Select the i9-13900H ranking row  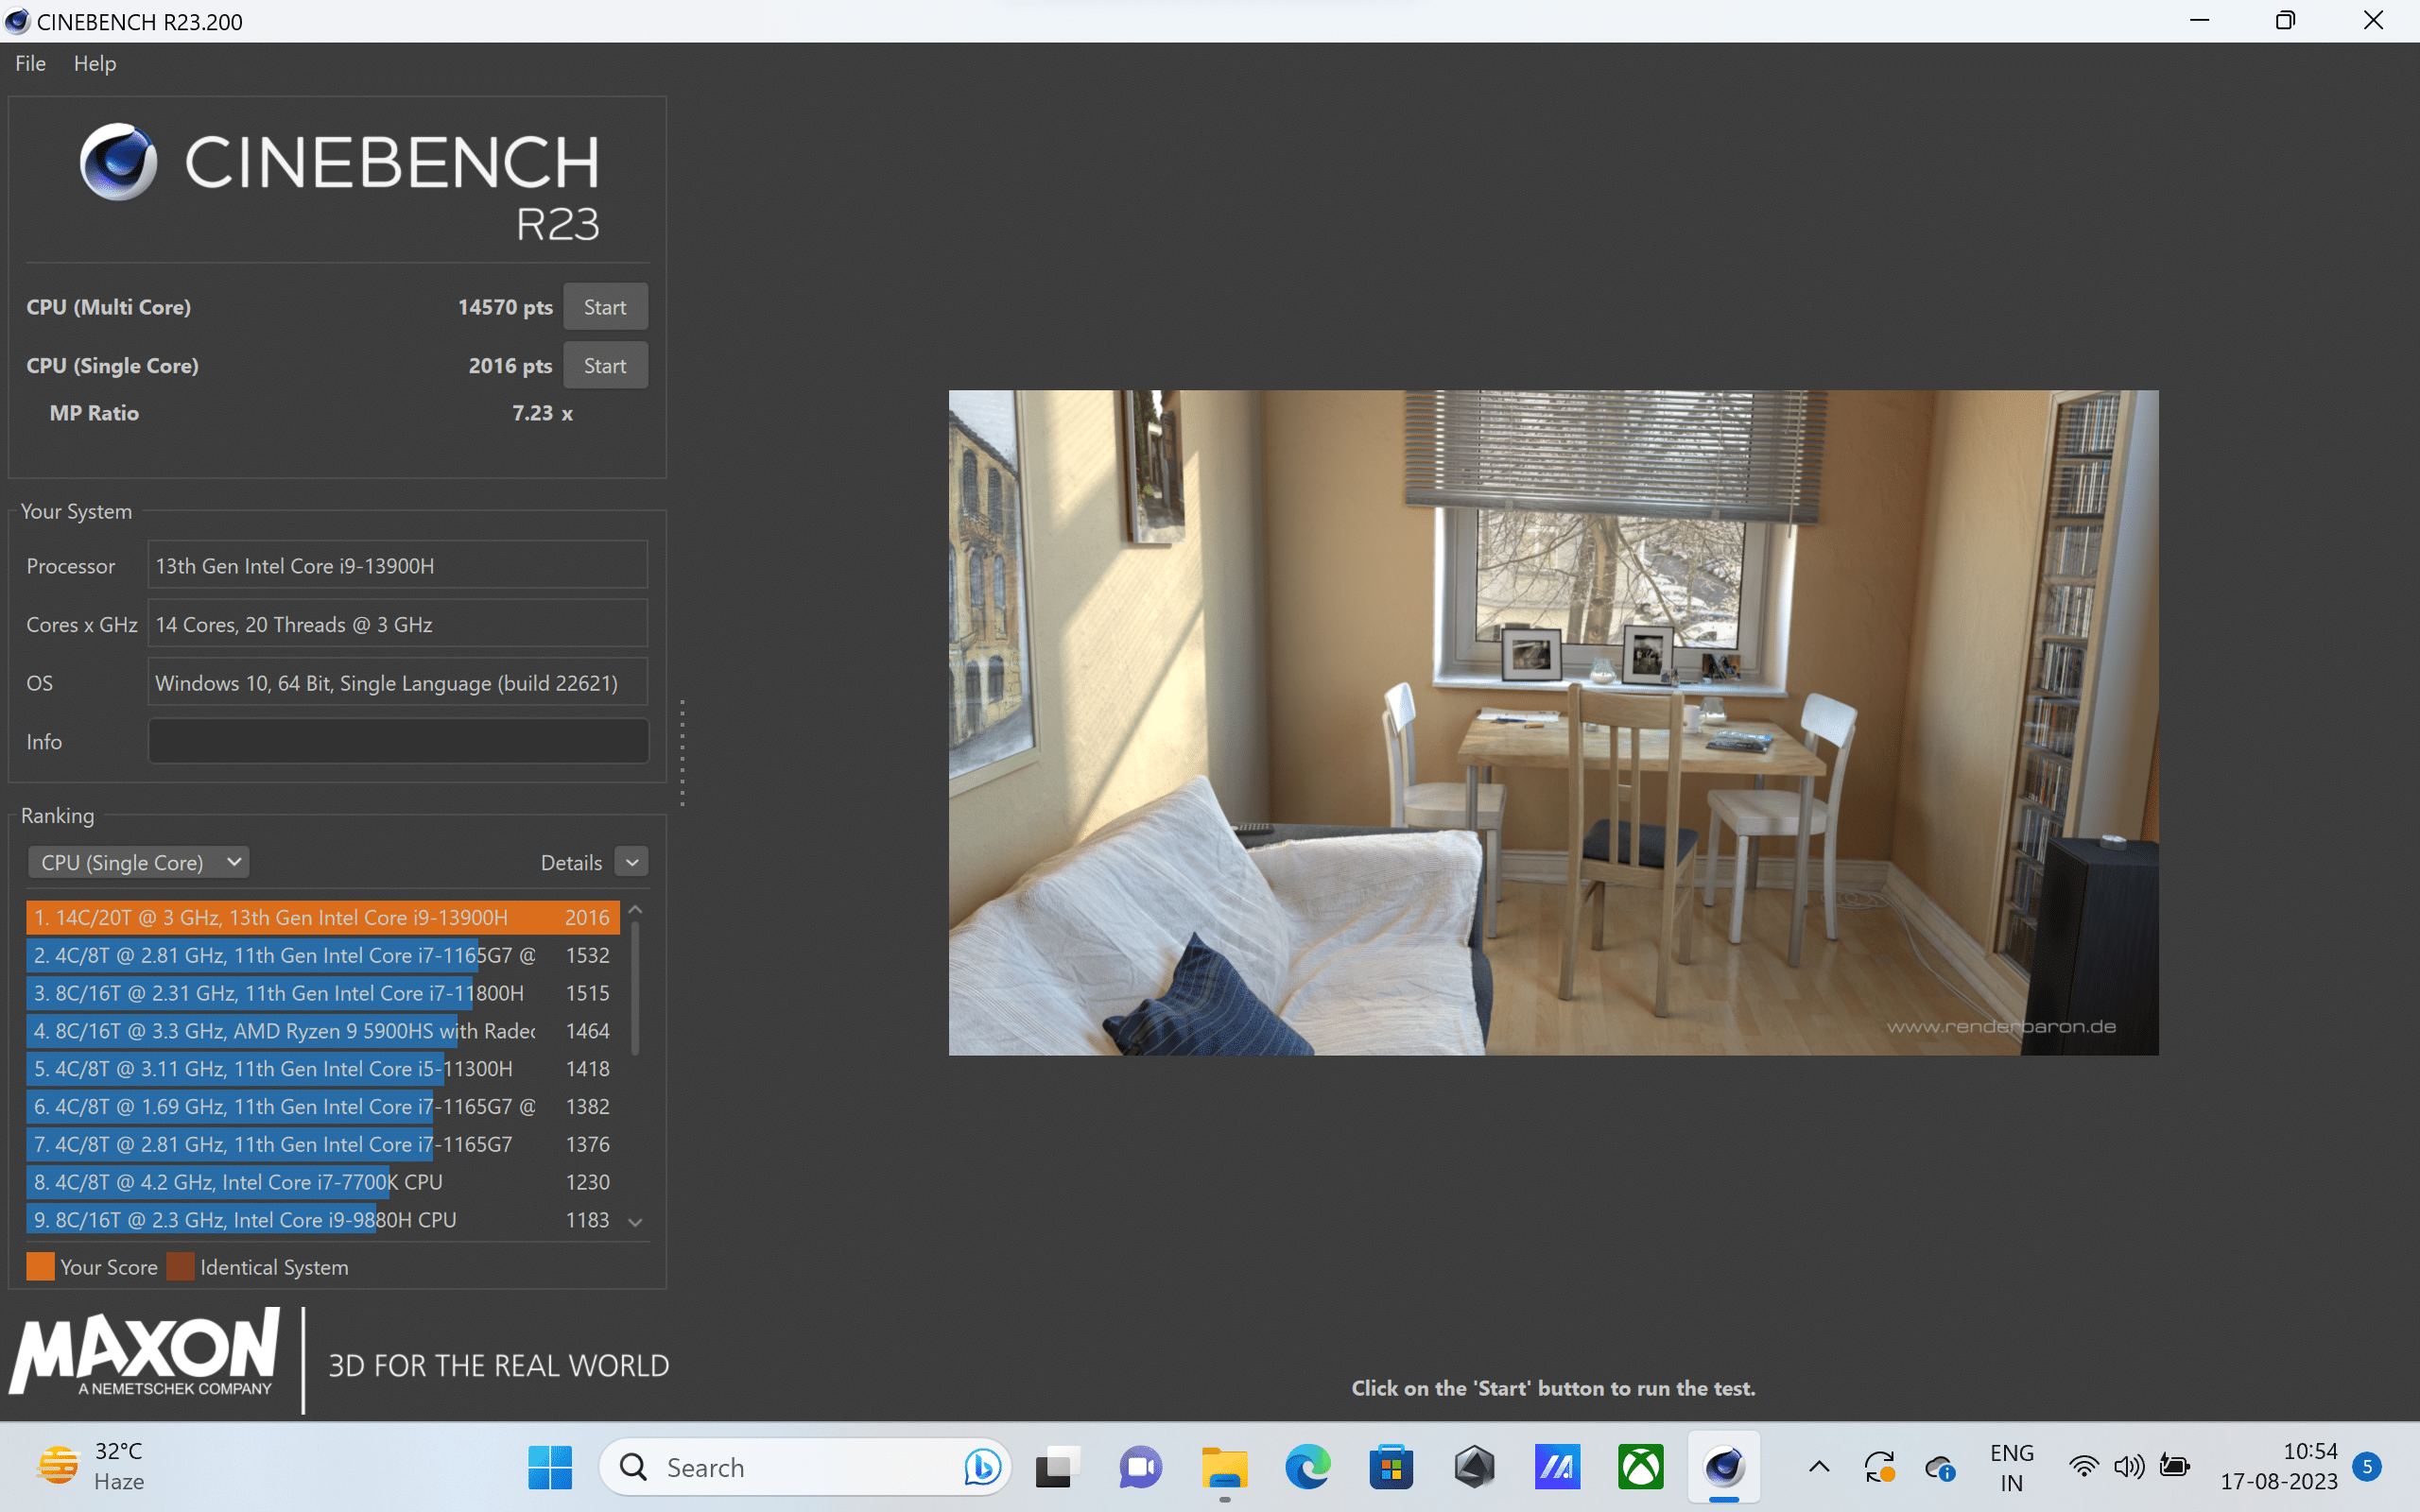(322, 917)
